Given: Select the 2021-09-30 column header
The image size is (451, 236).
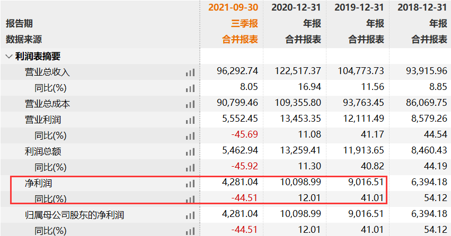Looking at the screenshot, I should 233,7.
